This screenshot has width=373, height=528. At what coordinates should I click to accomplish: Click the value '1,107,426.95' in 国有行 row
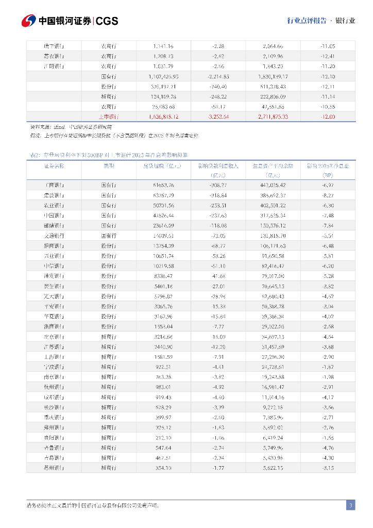[x=163, y=76]
